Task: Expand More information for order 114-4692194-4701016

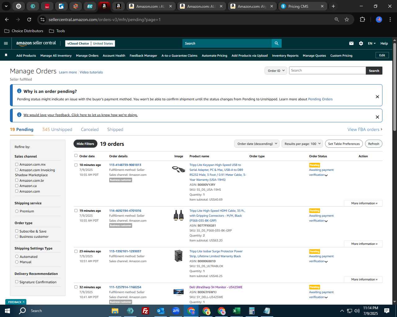Action: point(363,244)
